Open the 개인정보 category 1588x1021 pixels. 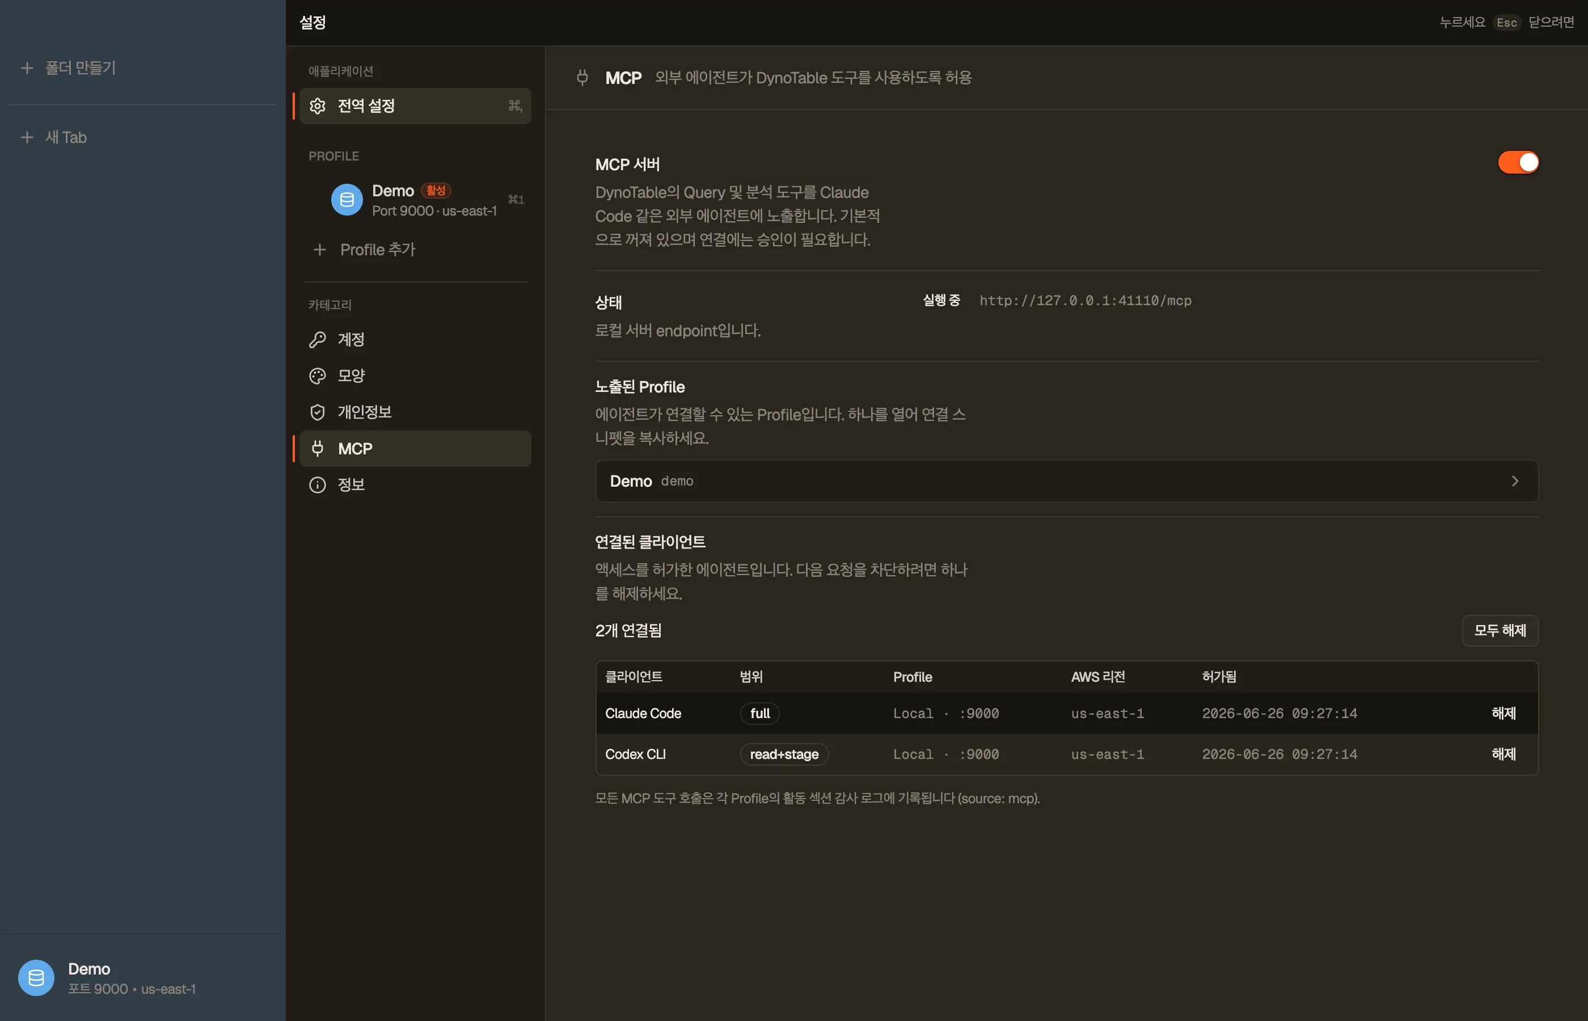coord(415,412)
